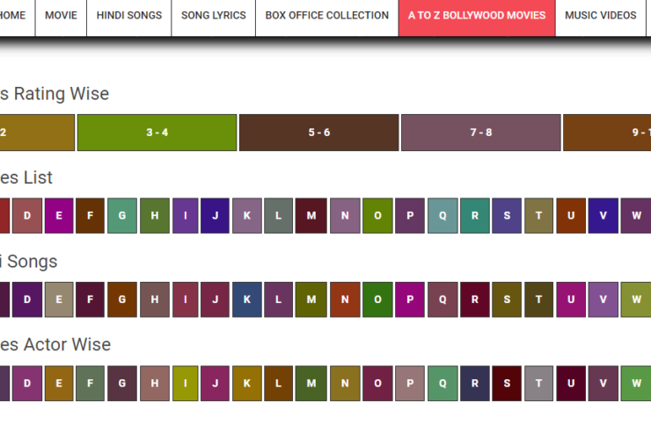Choose the green 3 - 4 rating range

point(157,133)
